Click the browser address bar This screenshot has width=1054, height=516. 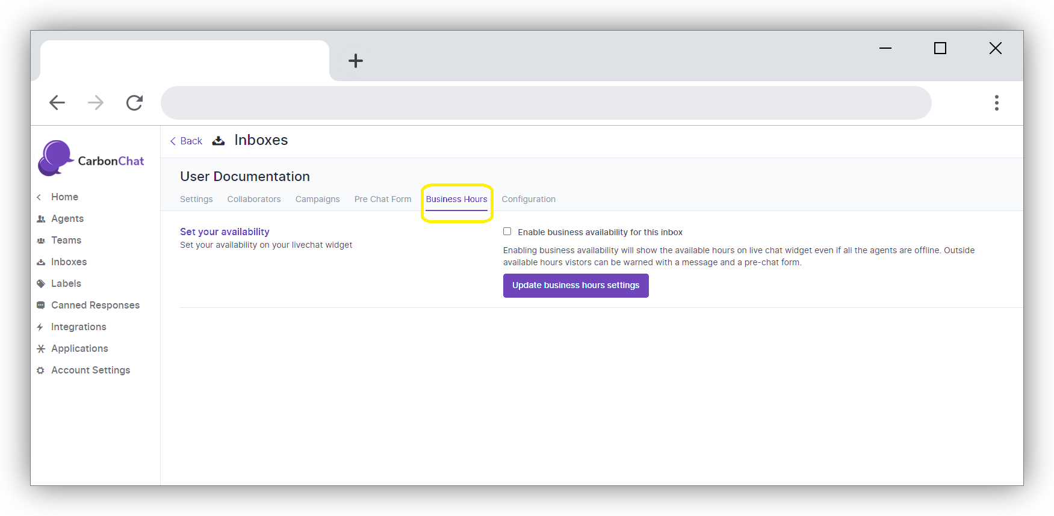click(x=545, y=103)
